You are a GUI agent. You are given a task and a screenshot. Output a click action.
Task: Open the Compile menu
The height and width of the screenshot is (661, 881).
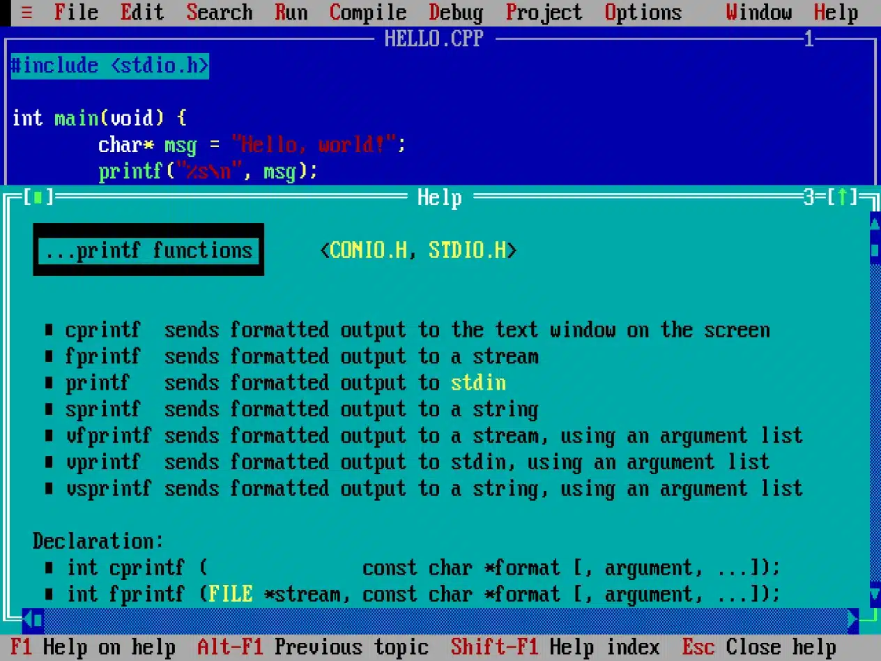[368, 13]
